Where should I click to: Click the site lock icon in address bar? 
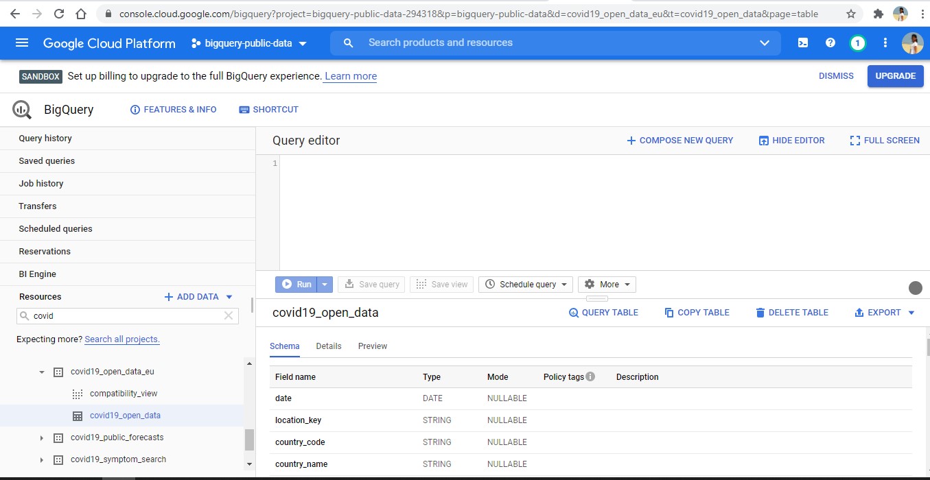(108, 14)
